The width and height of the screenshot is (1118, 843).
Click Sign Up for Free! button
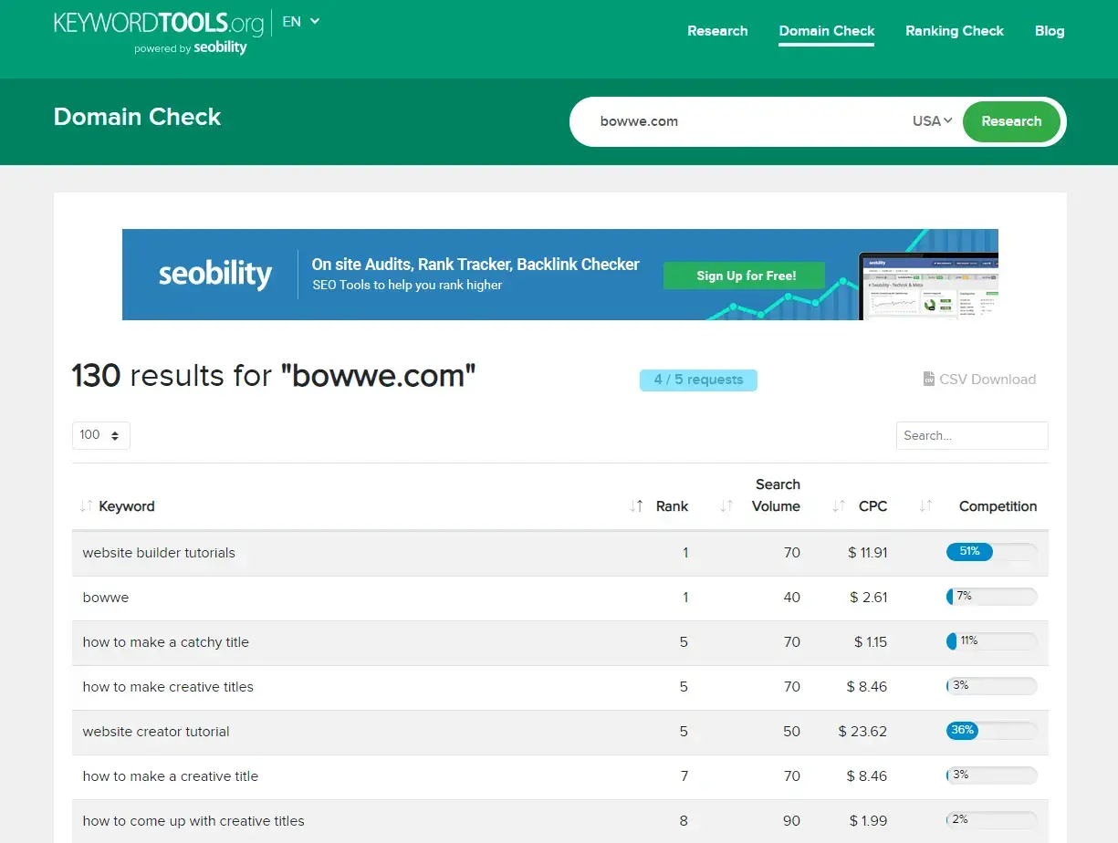point(746,276)
